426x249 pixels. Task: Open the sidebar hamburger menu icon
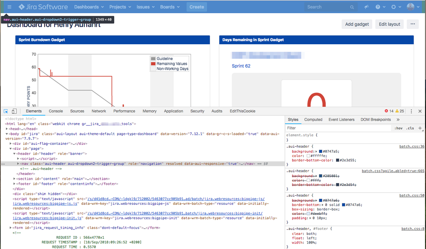tap(9, 6)
